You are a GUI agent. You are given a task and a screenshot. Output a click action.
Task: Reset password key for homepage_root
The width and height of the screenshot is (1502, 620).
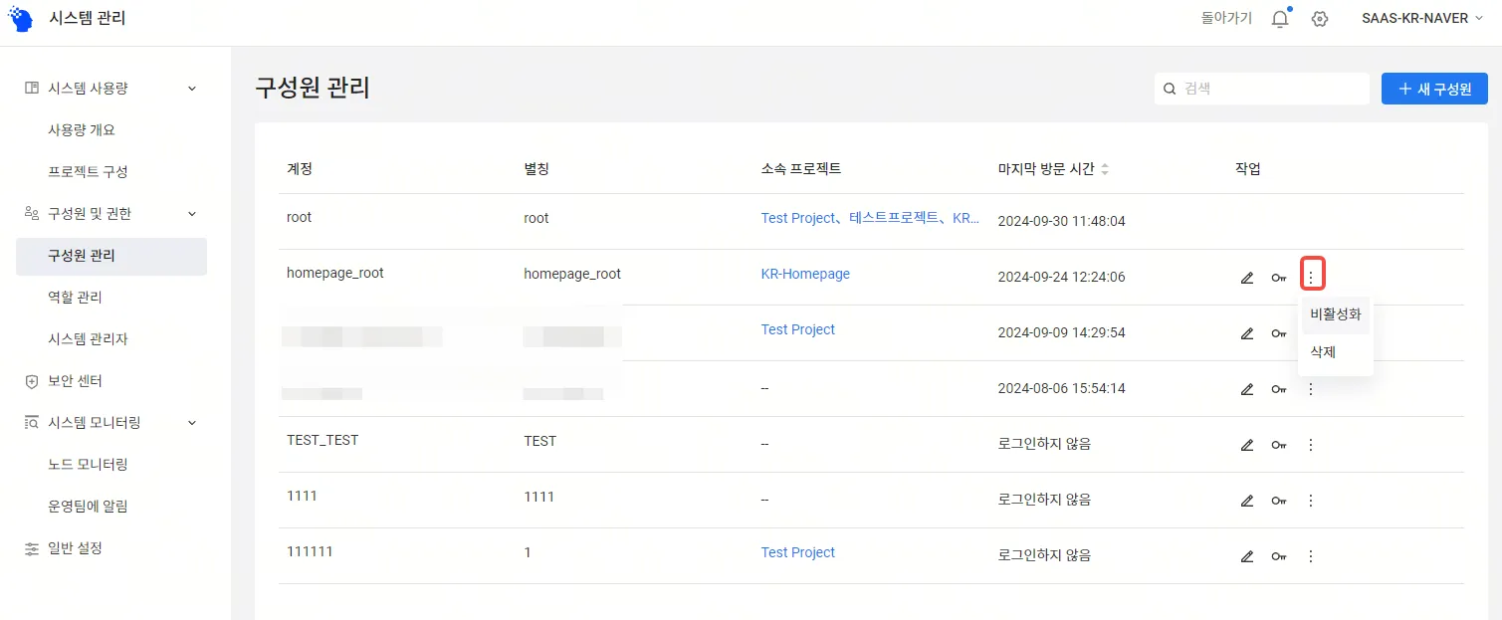click(x=1279, y=278)
